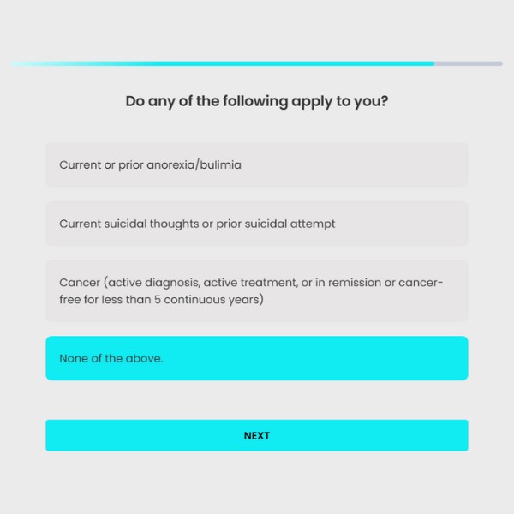
Task: Select 'Current suicidal thoughts or prior suicidal attempt'
Action: [257, 224]
